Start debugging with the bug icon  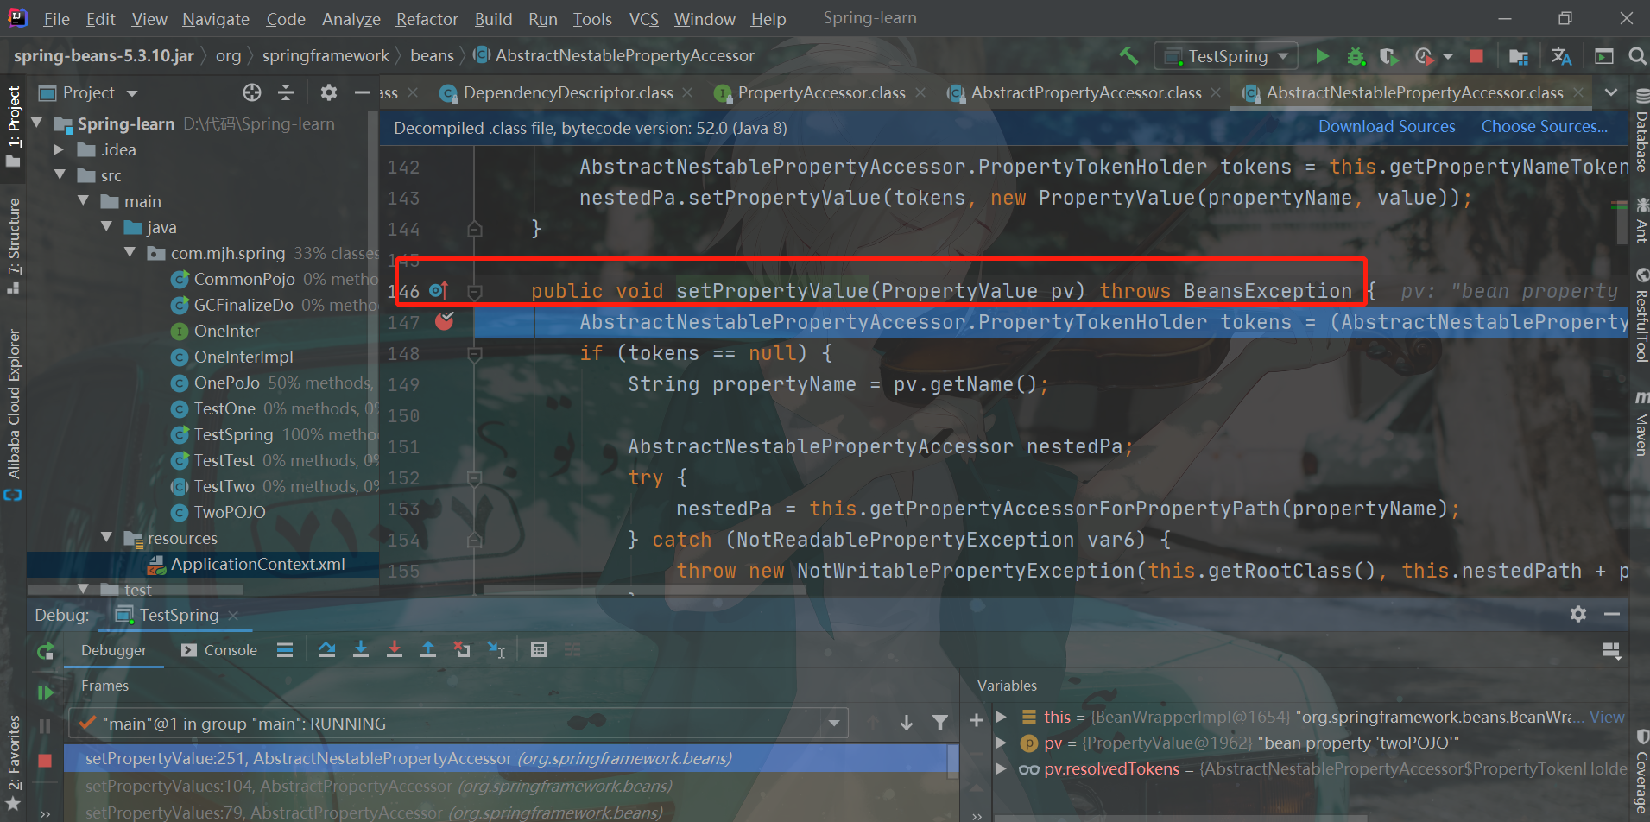point(1356,57)
